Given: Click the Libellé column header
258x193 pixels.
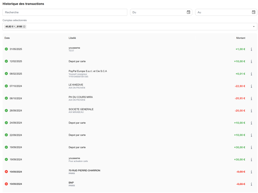Looking at the screenshot, I should tap(72, 38).
